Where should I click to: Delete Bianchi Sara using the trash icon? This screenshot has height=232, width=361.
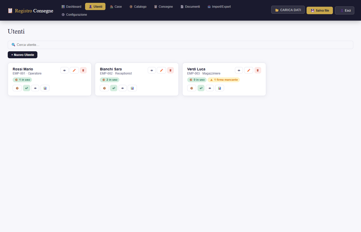coord(170,70)
